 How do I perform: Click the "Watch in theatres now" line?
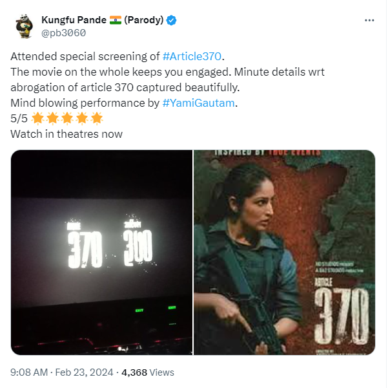pos(66,134)
